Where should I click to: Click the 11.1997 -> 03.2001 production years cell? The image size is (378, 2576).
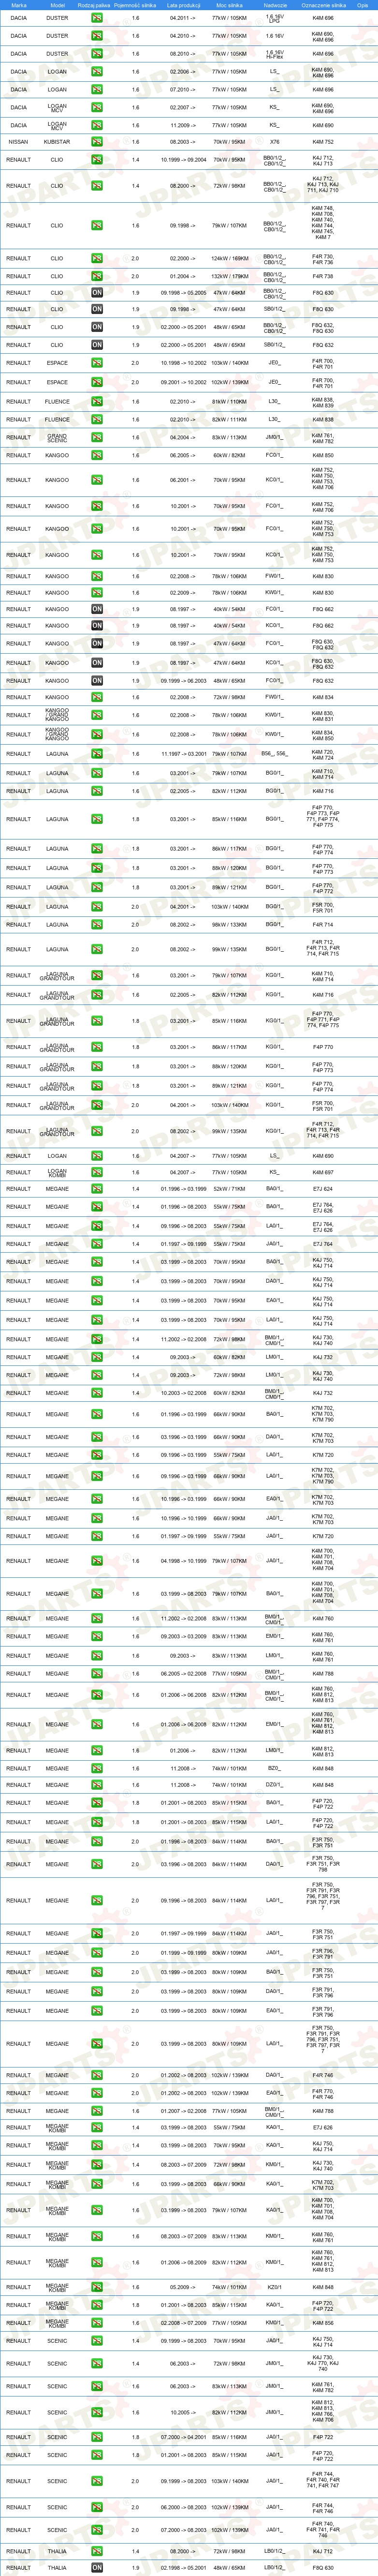click(x=183, y=754)
